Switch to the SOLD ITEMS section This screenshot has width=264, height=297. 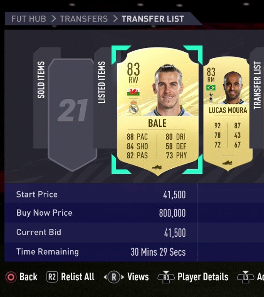[x=41, y=79]
